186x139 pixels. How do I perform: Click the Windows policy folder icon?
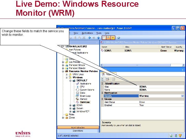[x=70, y=77]
